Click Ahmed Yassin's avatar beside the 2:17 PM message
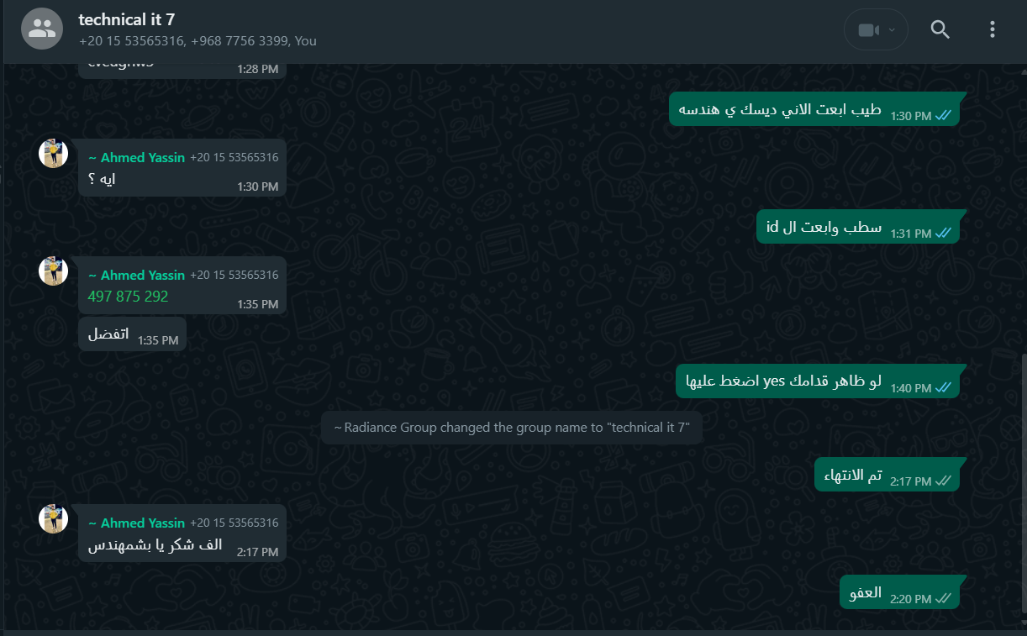The height and width of the screenshot is (636, 1027). (x=54, y=519)
